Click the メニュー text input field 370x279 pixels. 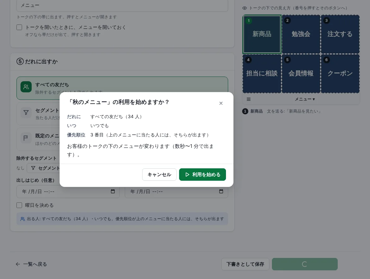[122, 5]
